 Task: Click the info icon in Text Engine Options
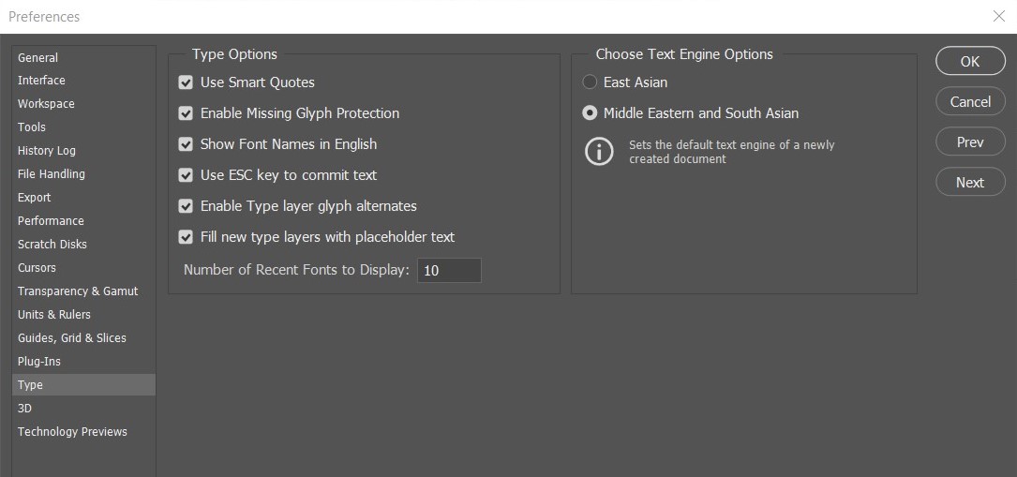point(599,152)
